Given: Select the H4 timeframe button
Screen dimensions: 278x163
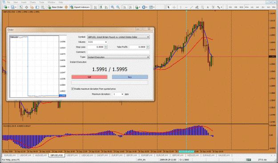Looking at the screenshot, I should (x=258, y=7).
